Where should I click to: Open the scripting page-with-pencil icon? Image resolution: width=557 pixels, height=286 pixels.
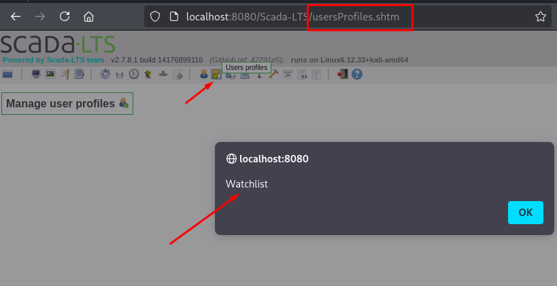(178, 74)
